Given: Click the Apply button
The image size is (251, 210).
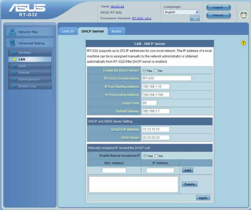Looking at the screenshot, I should click(x=203, y=198).
